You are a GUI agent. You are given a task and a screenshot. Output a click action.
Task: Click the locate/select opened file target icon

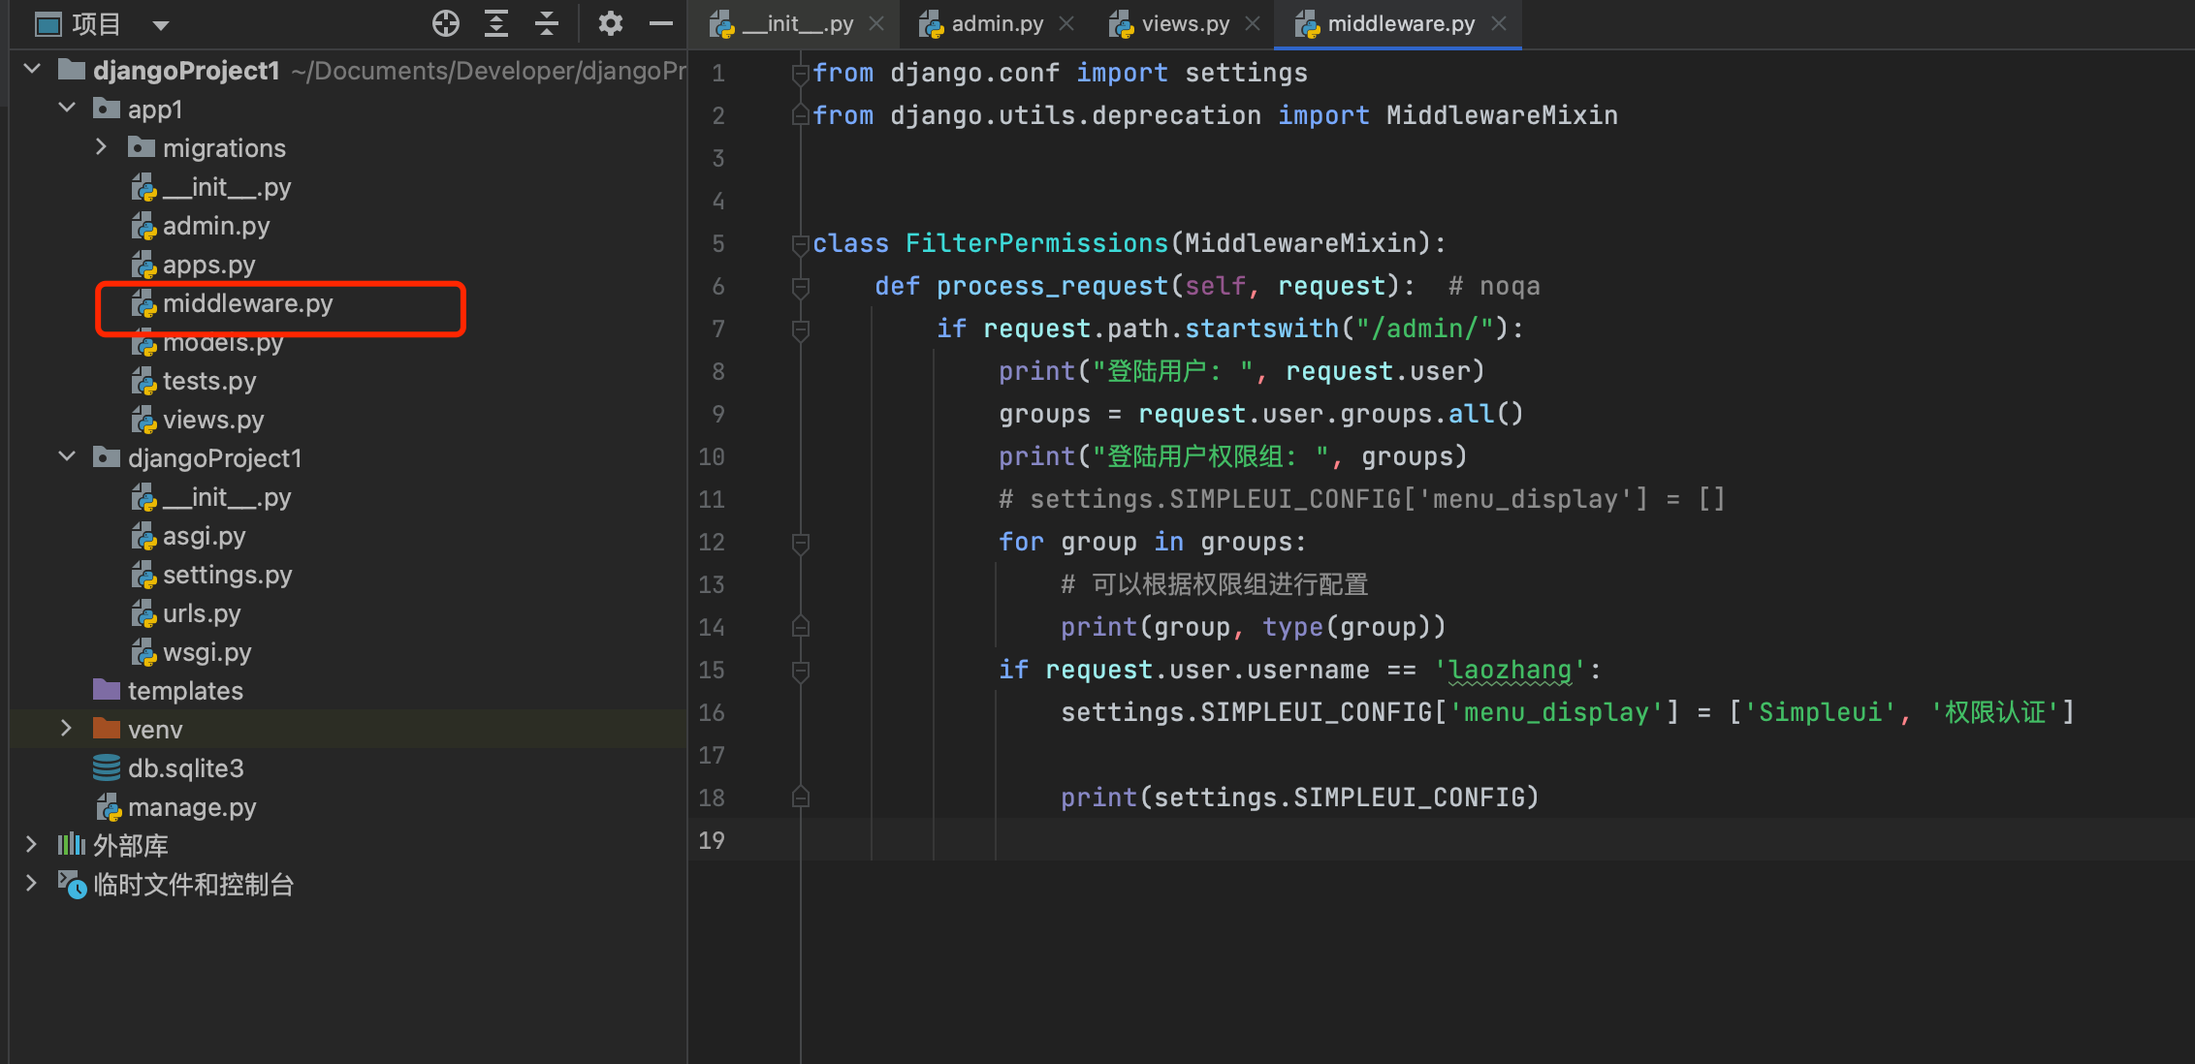point(446,23)
